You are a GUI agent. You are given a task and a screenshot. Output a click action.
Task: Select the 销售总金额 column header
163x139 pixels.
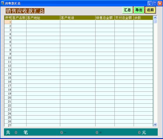tap(105, 18)
